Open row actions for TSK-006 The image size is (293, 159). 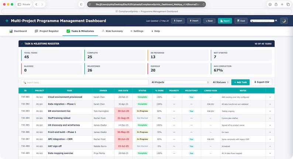coord(270,132)
